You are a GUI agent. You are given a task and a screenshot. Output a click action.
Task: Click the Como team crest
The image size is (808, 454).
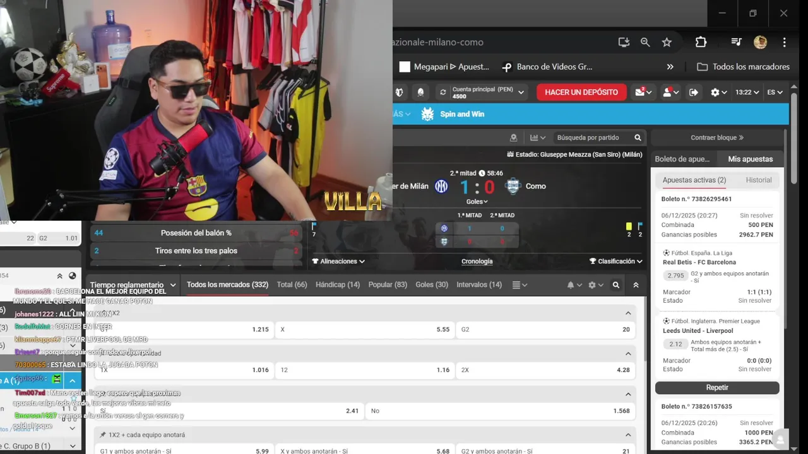click(x=513, y=186)
